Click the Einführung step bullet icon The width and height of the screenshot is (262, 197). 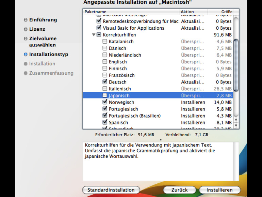(x=26, y=20)
